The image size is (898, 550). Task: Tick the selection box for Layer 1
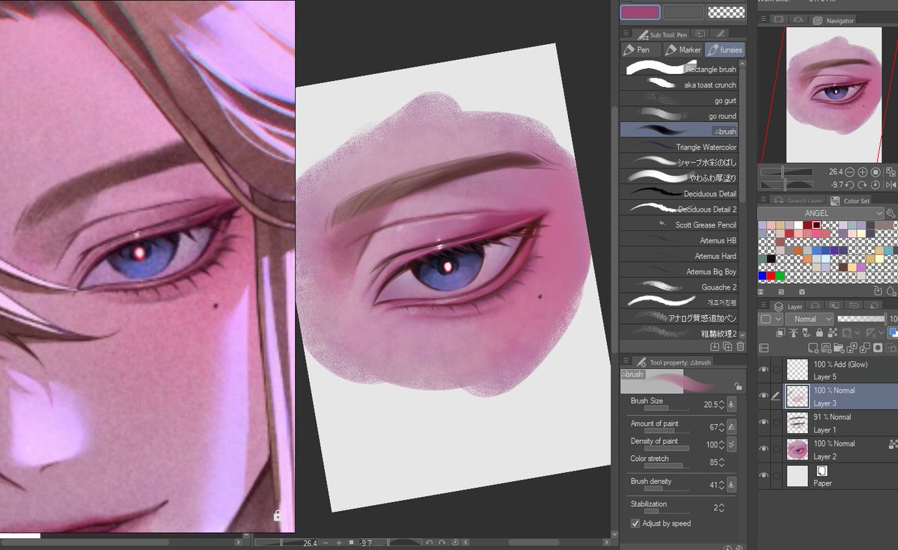coord(777,422)
